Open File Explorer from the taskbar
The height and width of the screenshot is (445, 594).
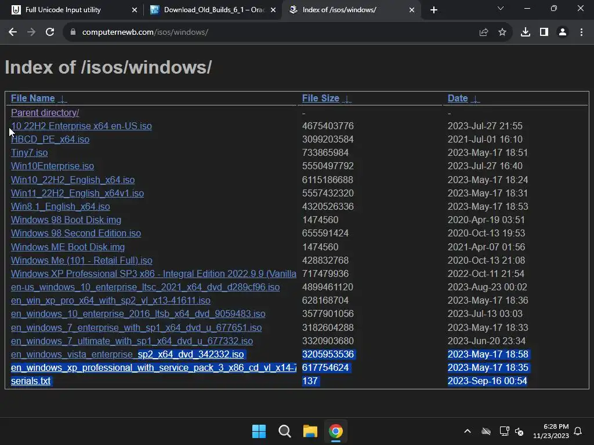point(310,431)
